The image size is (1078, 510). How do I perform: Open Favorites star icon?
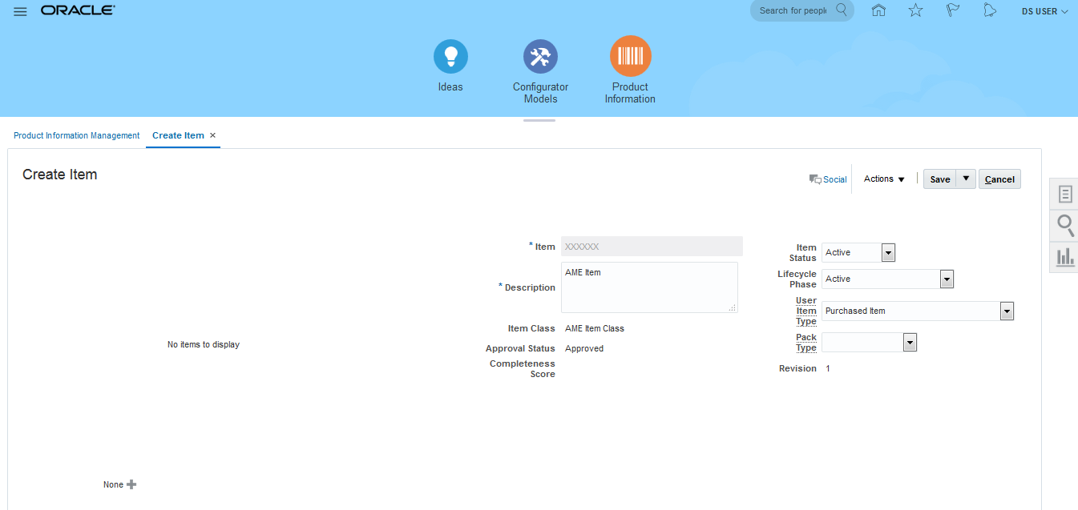915,10
